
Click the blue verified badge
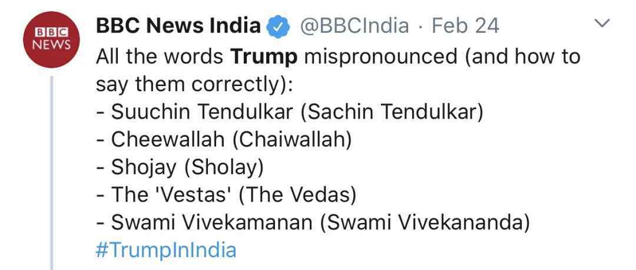tap(278, 27)
